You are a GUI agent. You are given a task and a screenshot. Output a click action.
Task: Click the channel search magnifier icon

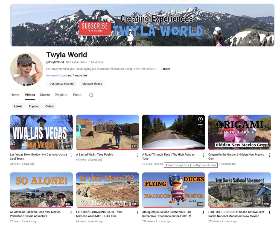pos(91,95)
